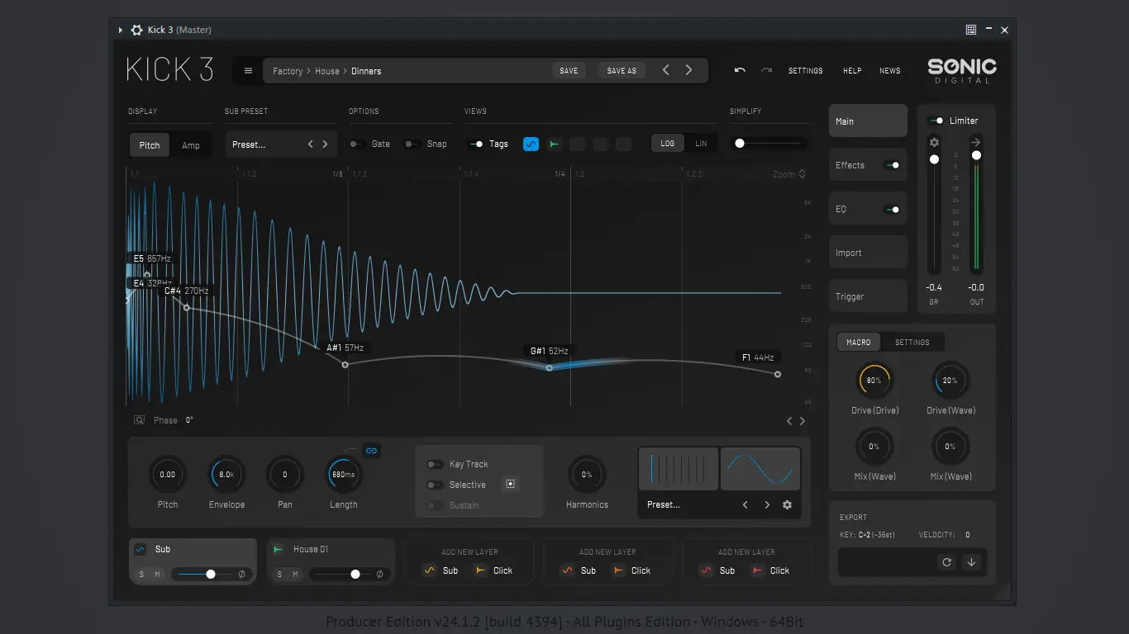Toggle the green click layer view icon
1129x634 pixels.
coord(554,144)
